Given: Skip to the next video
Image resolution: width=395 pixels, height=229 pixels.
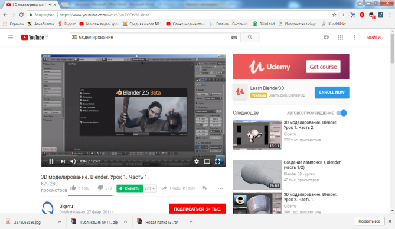Looking at the screenshot, I should (x=63, y=161).
